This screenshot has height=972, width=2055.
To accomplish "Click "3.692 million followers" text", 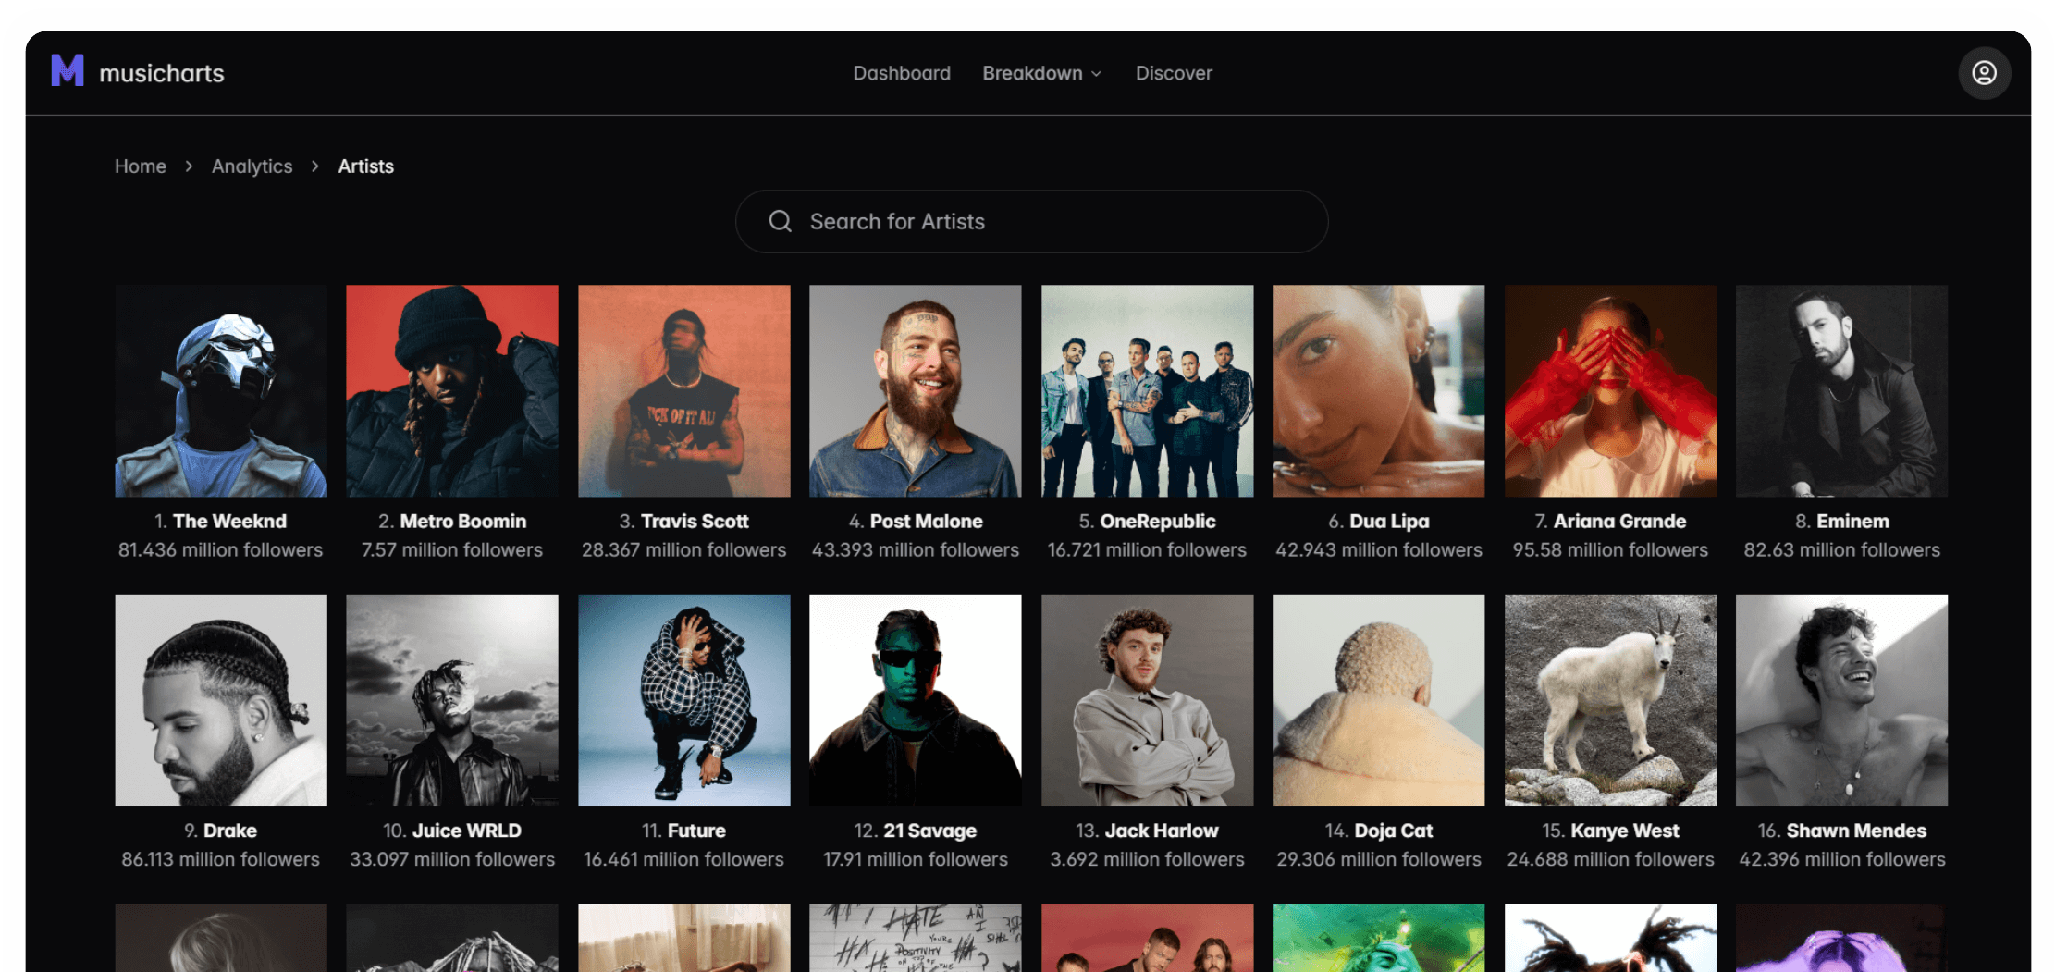I will [1148, 859].
